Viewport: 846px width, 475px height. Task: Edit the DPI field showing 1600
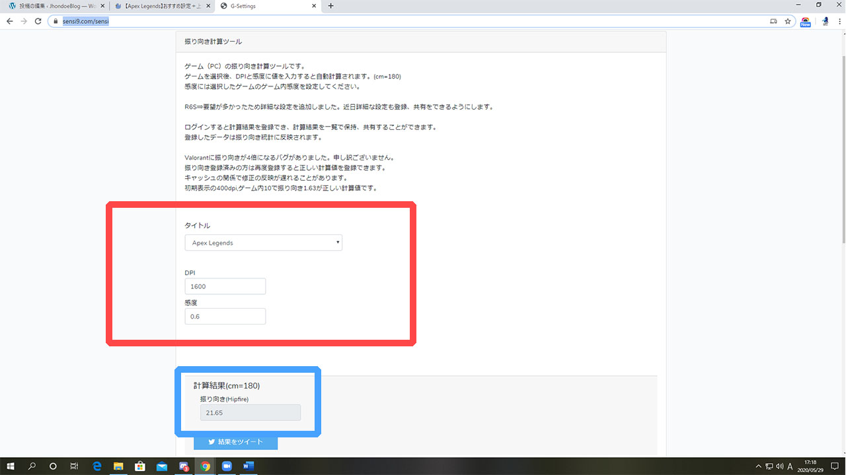[225, 286]
